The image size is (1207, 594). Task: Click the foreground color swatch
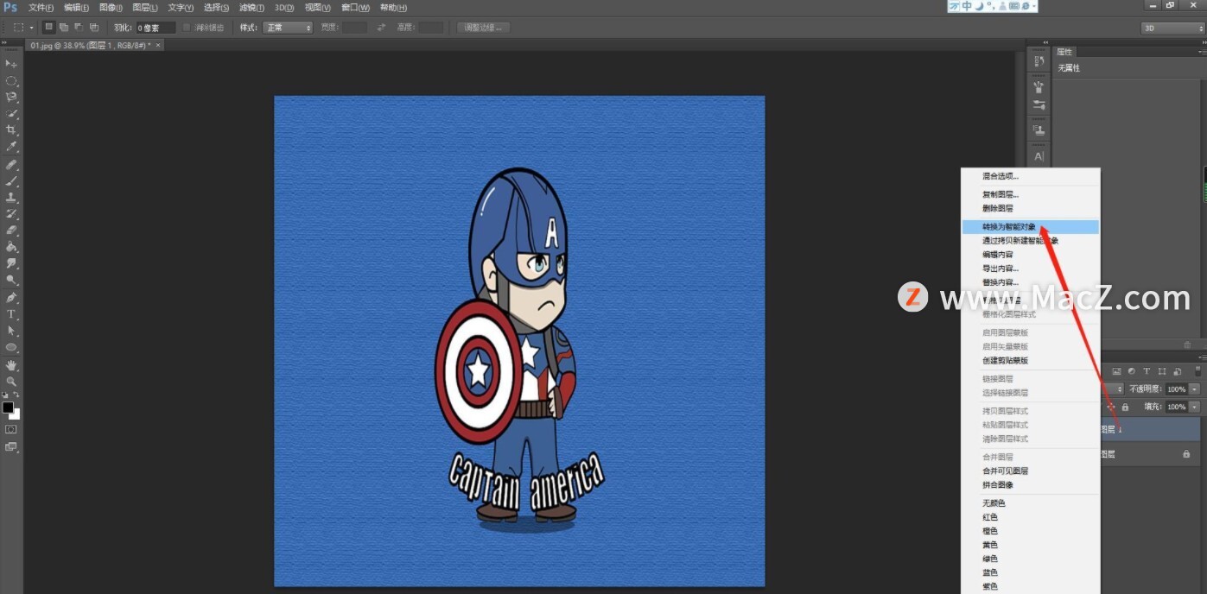point(8,408)
